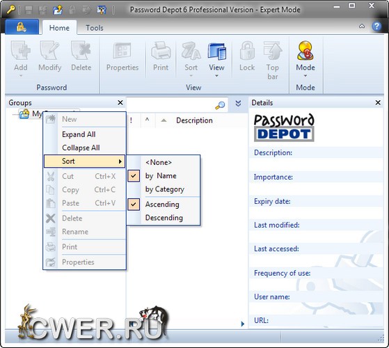Close the Details panel
Screen dimensions: 389x348
pos(378,102)
